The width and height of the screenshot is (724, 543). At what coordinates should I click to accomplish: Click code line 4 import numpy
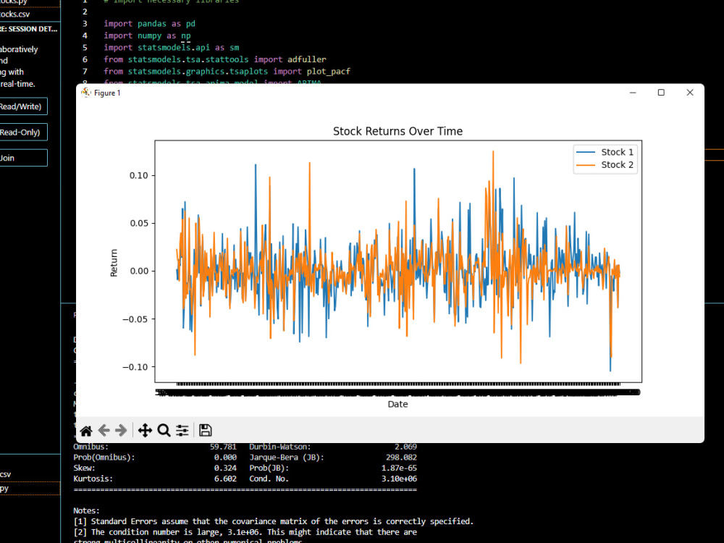pyautogui.click(x=147, y=35)
